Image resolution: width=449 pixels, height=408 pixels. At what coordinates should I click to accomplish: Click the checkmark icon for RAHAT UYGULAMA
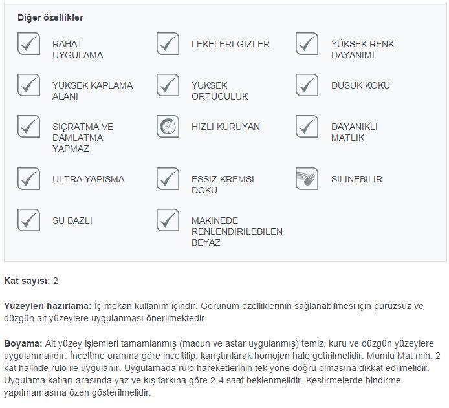point(28,44)
